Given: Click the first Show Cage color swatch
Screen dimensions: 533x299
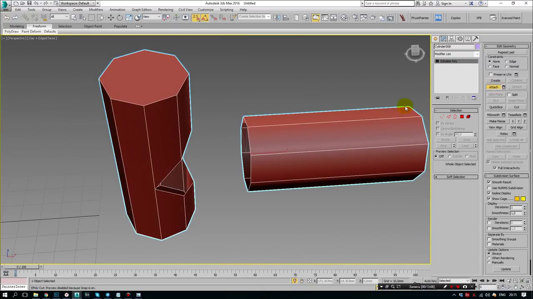Looking at the screenshot, I should 517,199.
